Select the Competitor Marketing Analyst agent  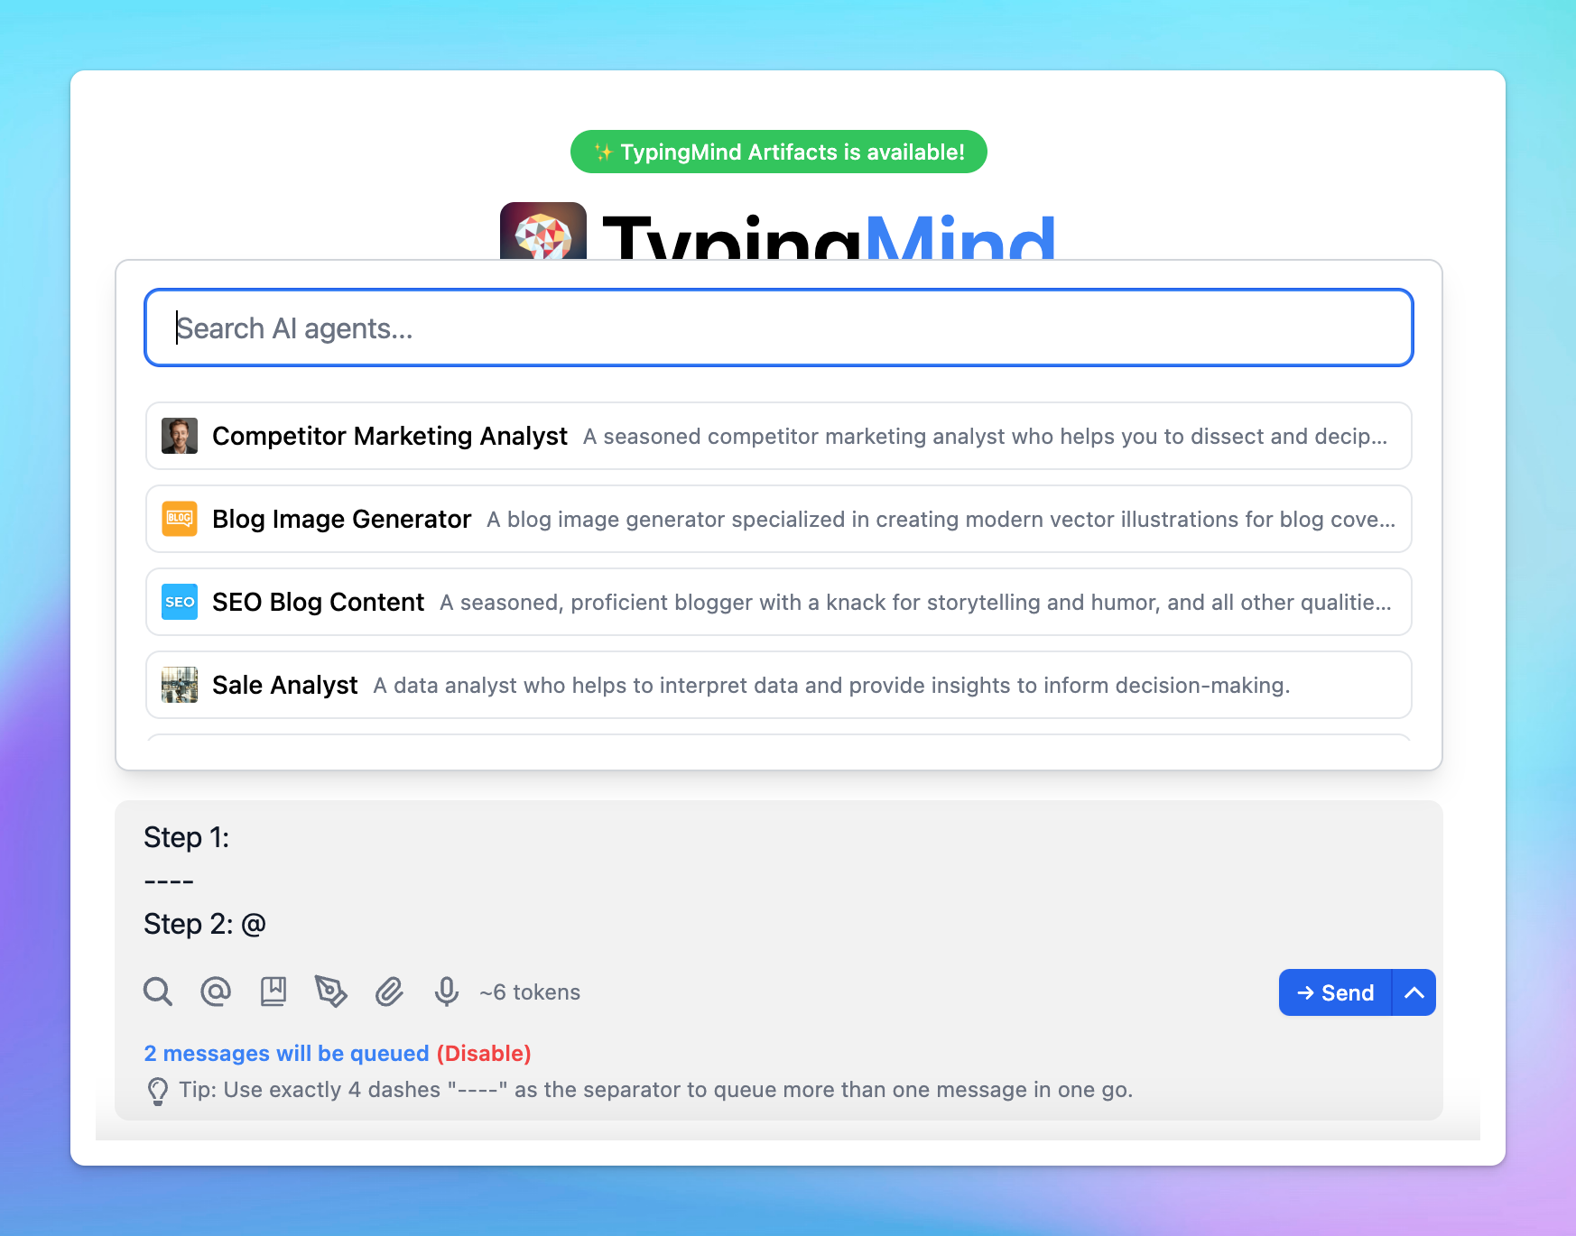point(779,436)
